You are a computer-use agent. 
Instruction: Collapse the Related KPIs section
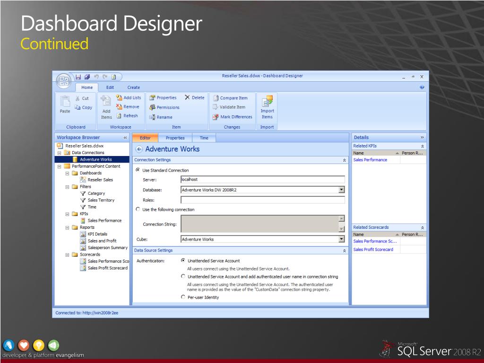pyautogui.click(x=423, y=146)
